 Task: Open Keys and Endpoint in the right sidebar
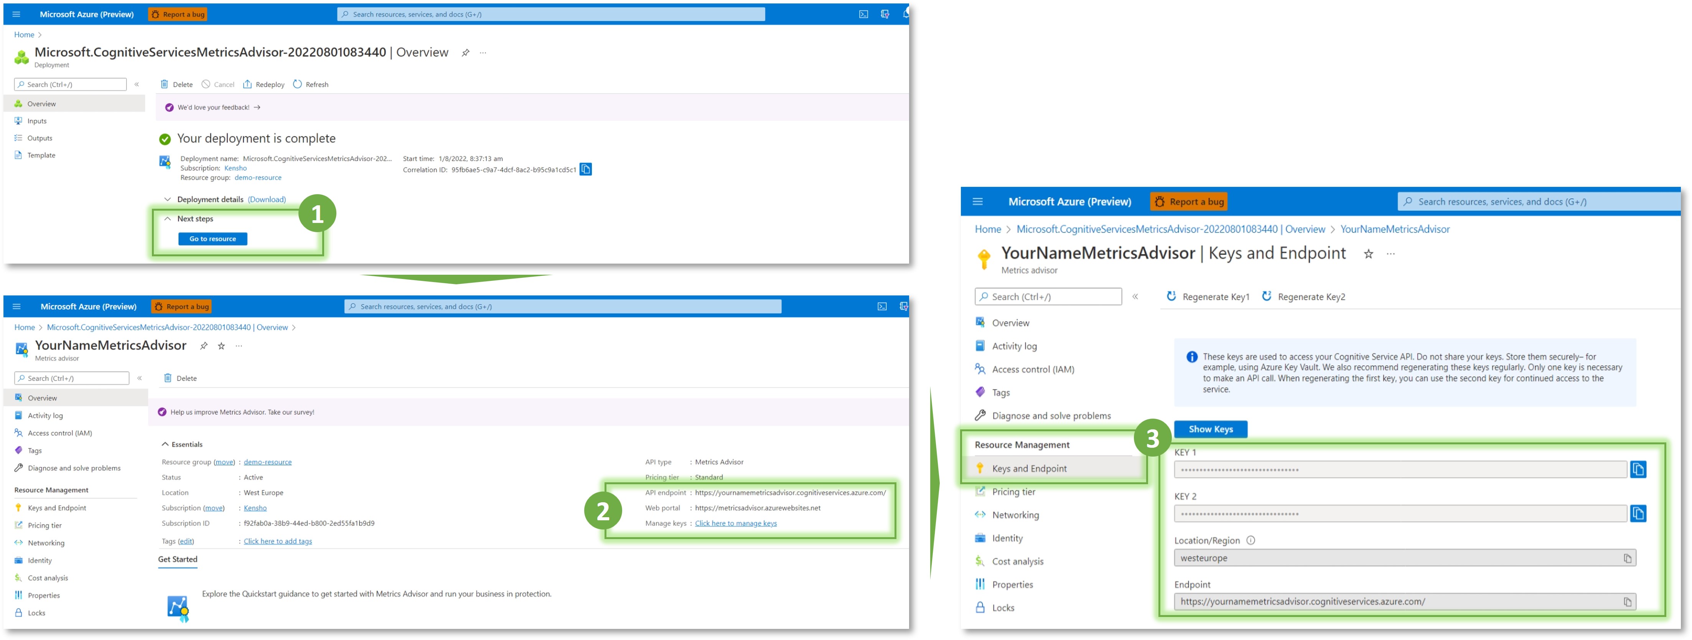coord(1029,468)
